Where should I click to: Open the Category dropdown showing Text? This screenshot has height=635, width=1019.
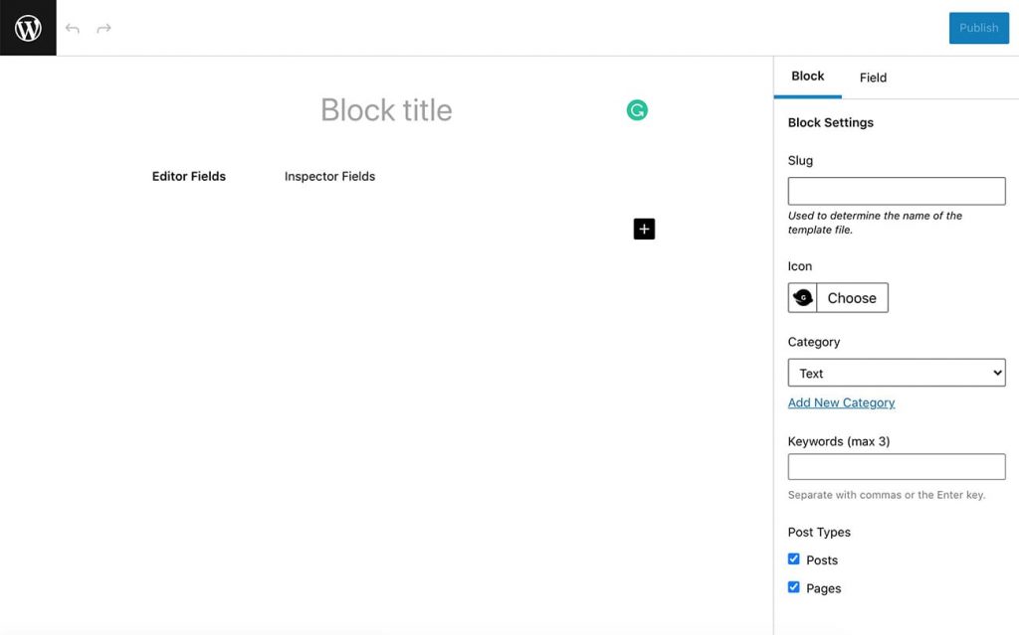[897, 373]
